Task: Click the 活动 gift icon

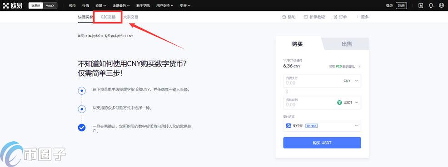Action: point(284,17)
